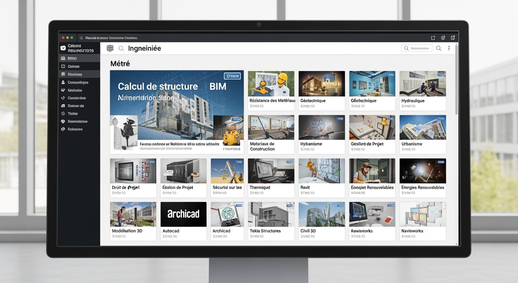Click the icon beside Sosliatie in sidebar
Viewport: 518px width, 283px height.
point(63,90)
